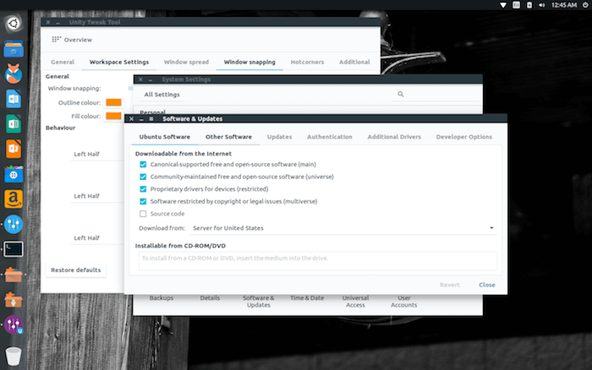Launch Firefox from the dock

coord(14,73)
